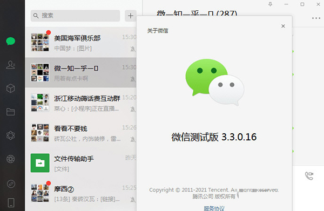Minimize the WeChat window

point(286,4)
